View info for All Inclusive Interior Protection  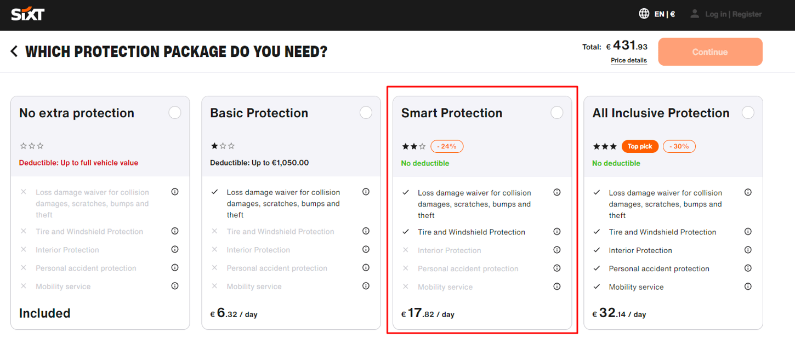click(748, 250)
